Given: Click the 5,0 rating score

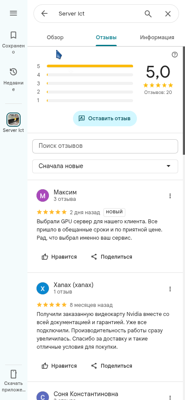Looking at the screenshot, I should pyautogui.click(x=158, y=72).
